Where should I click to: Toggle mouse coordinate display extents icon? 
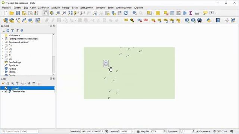coord(107,131)
